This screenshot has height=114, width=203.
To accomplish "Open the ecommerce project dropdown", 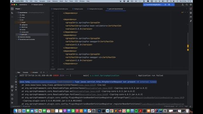I will pos(24,4).
